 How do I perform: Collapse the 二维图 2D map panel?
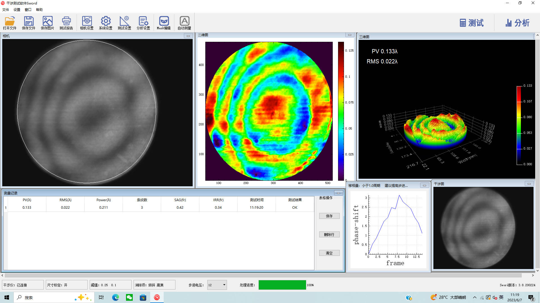tap(350, 35)
